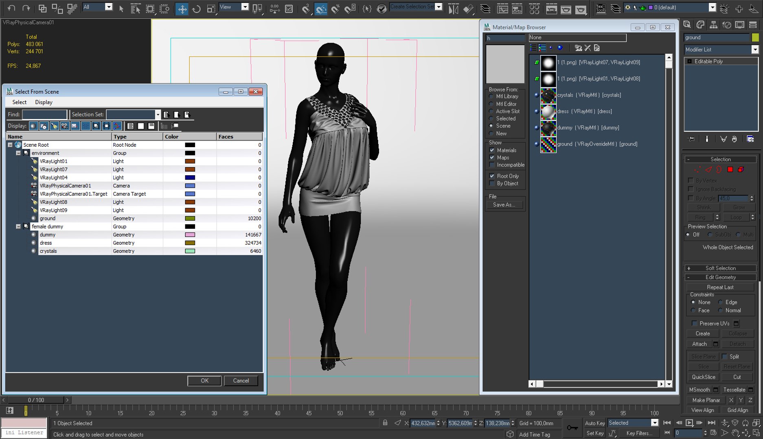Viewport: 763px width, 439px height.
Task: Select the Edge constraint radio button
Action: (x=720, y=302)
